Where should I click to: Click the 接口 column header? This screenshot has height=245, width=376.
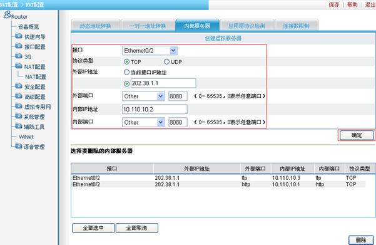(112, 169)
